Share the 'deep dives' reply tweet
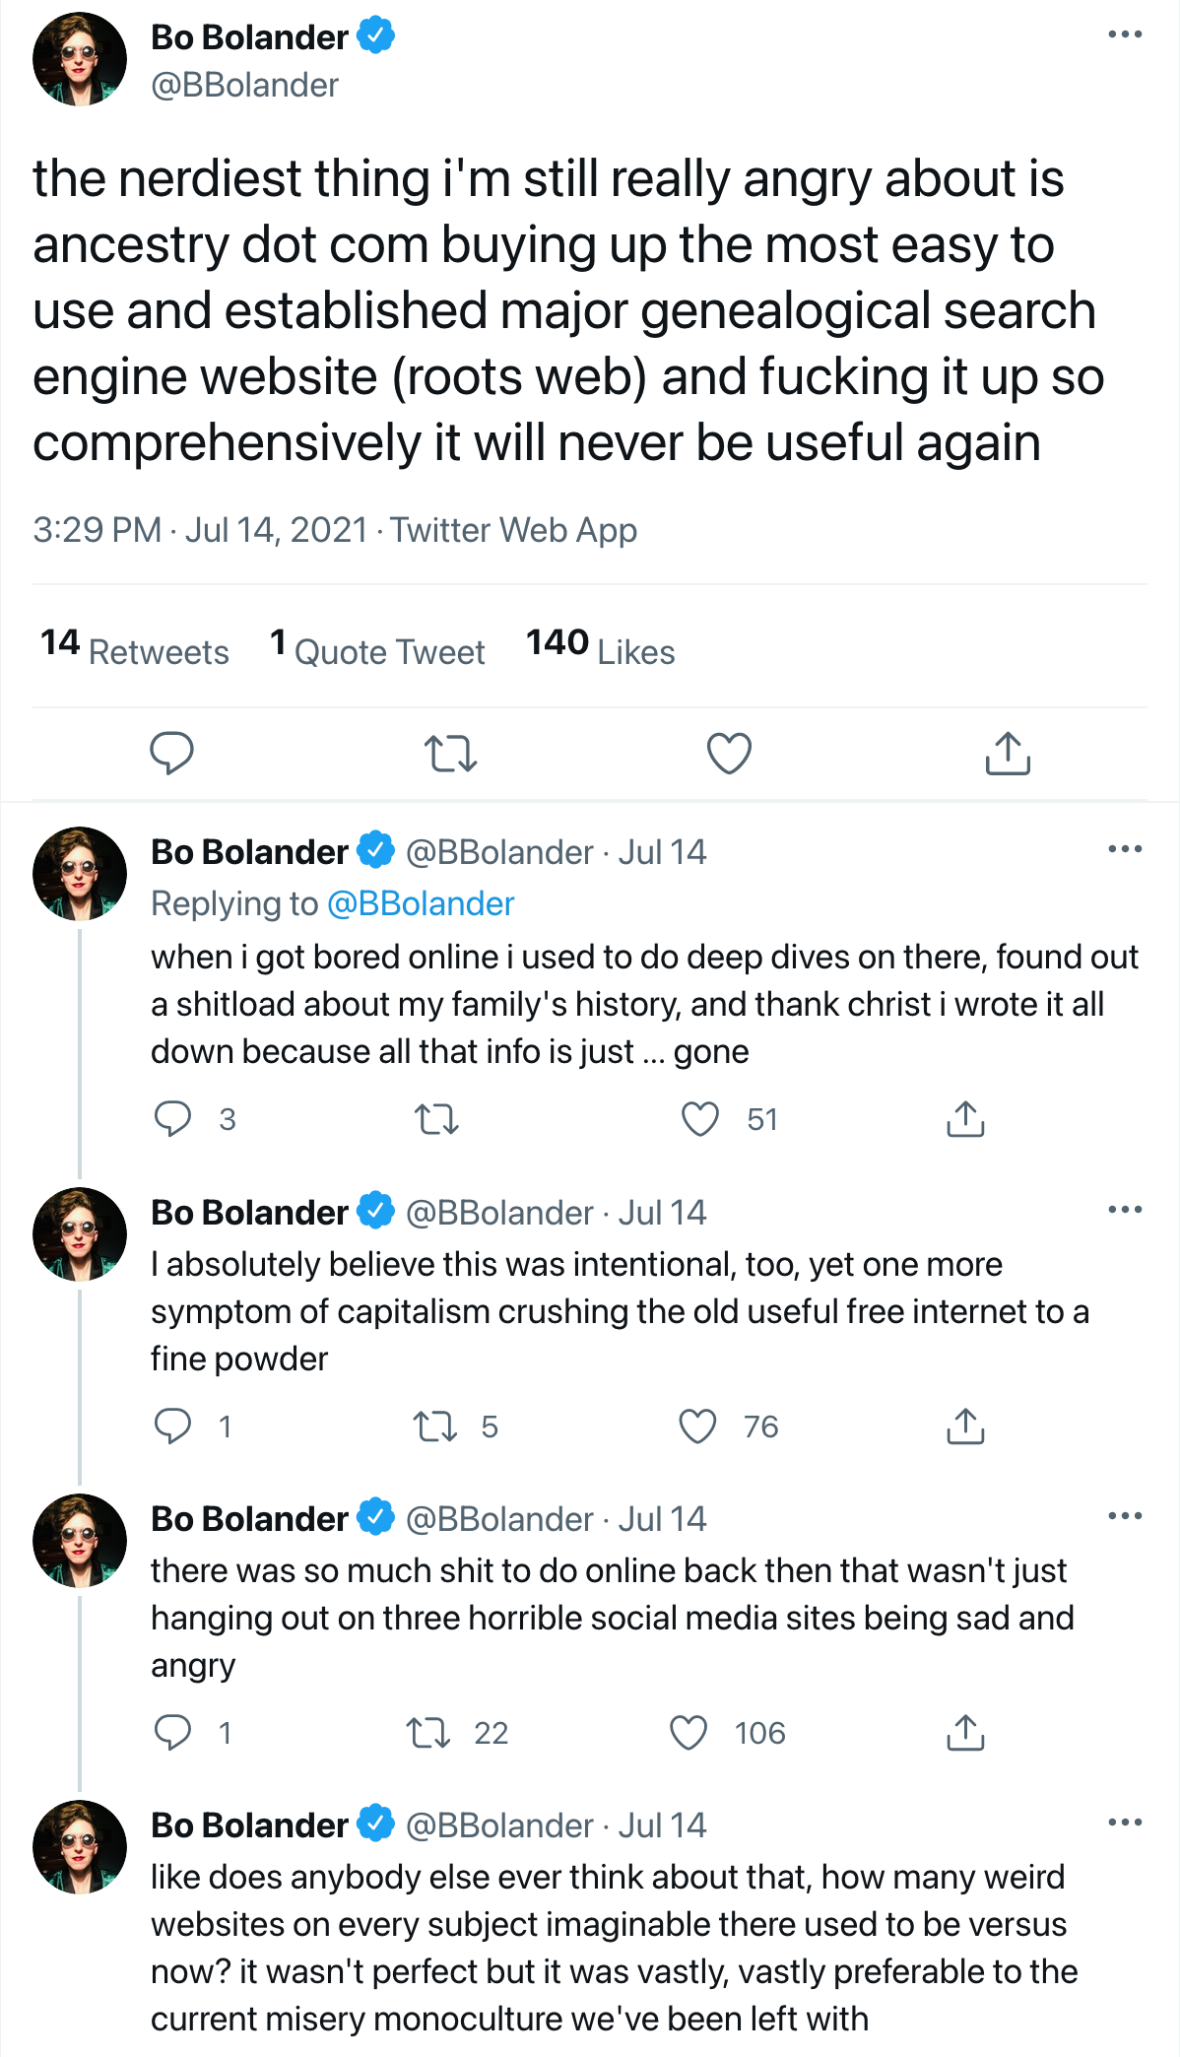 tap(965, 1119)
